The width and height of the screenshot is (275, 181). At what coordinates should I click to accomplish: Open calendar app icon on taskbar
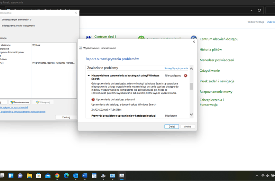coord(94,175)
